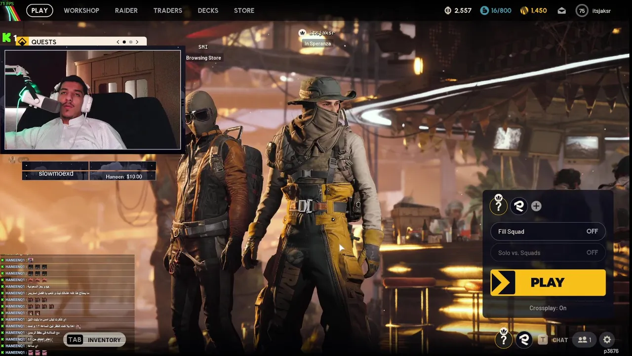Image resolution: width=632 pixels, height=356 pixels.
Task: Go to next quest with right arrow
Action: click(x=137, y=42)
